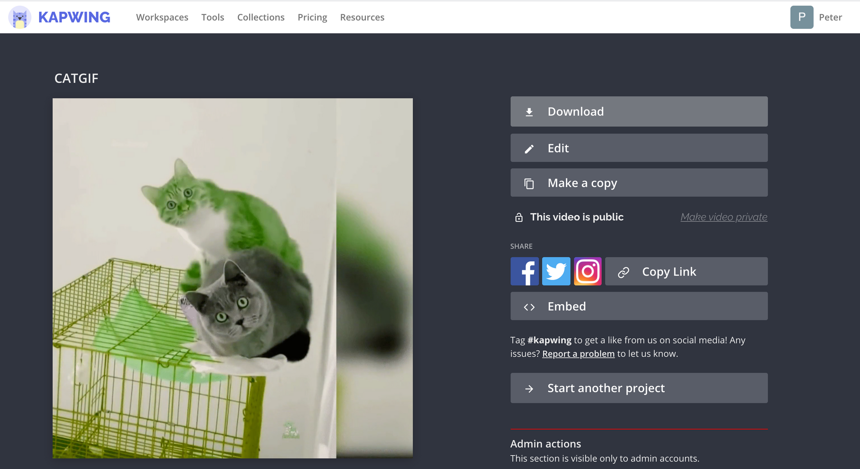860x469 pixels.
Task: Share to Instagram via its icon
Action: pos(587,271)
